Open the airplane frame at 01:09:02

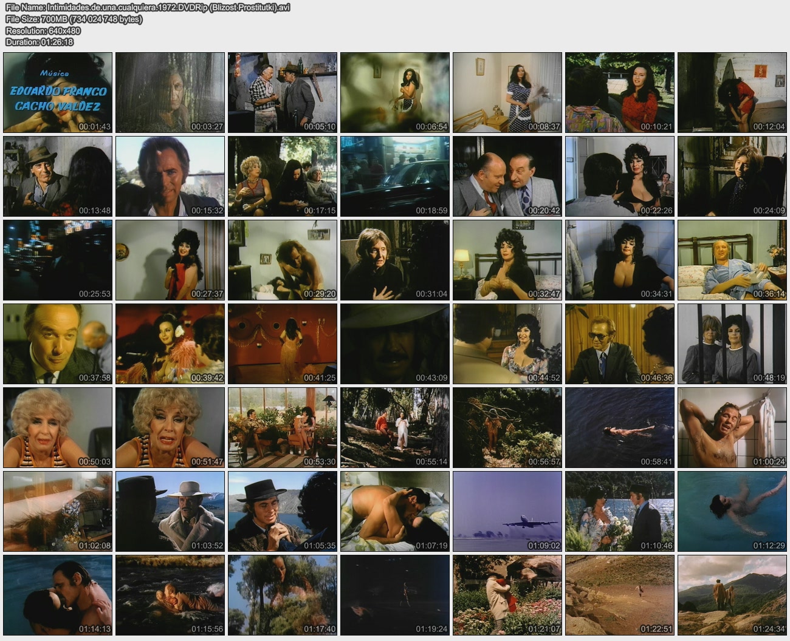click(507, 511)
